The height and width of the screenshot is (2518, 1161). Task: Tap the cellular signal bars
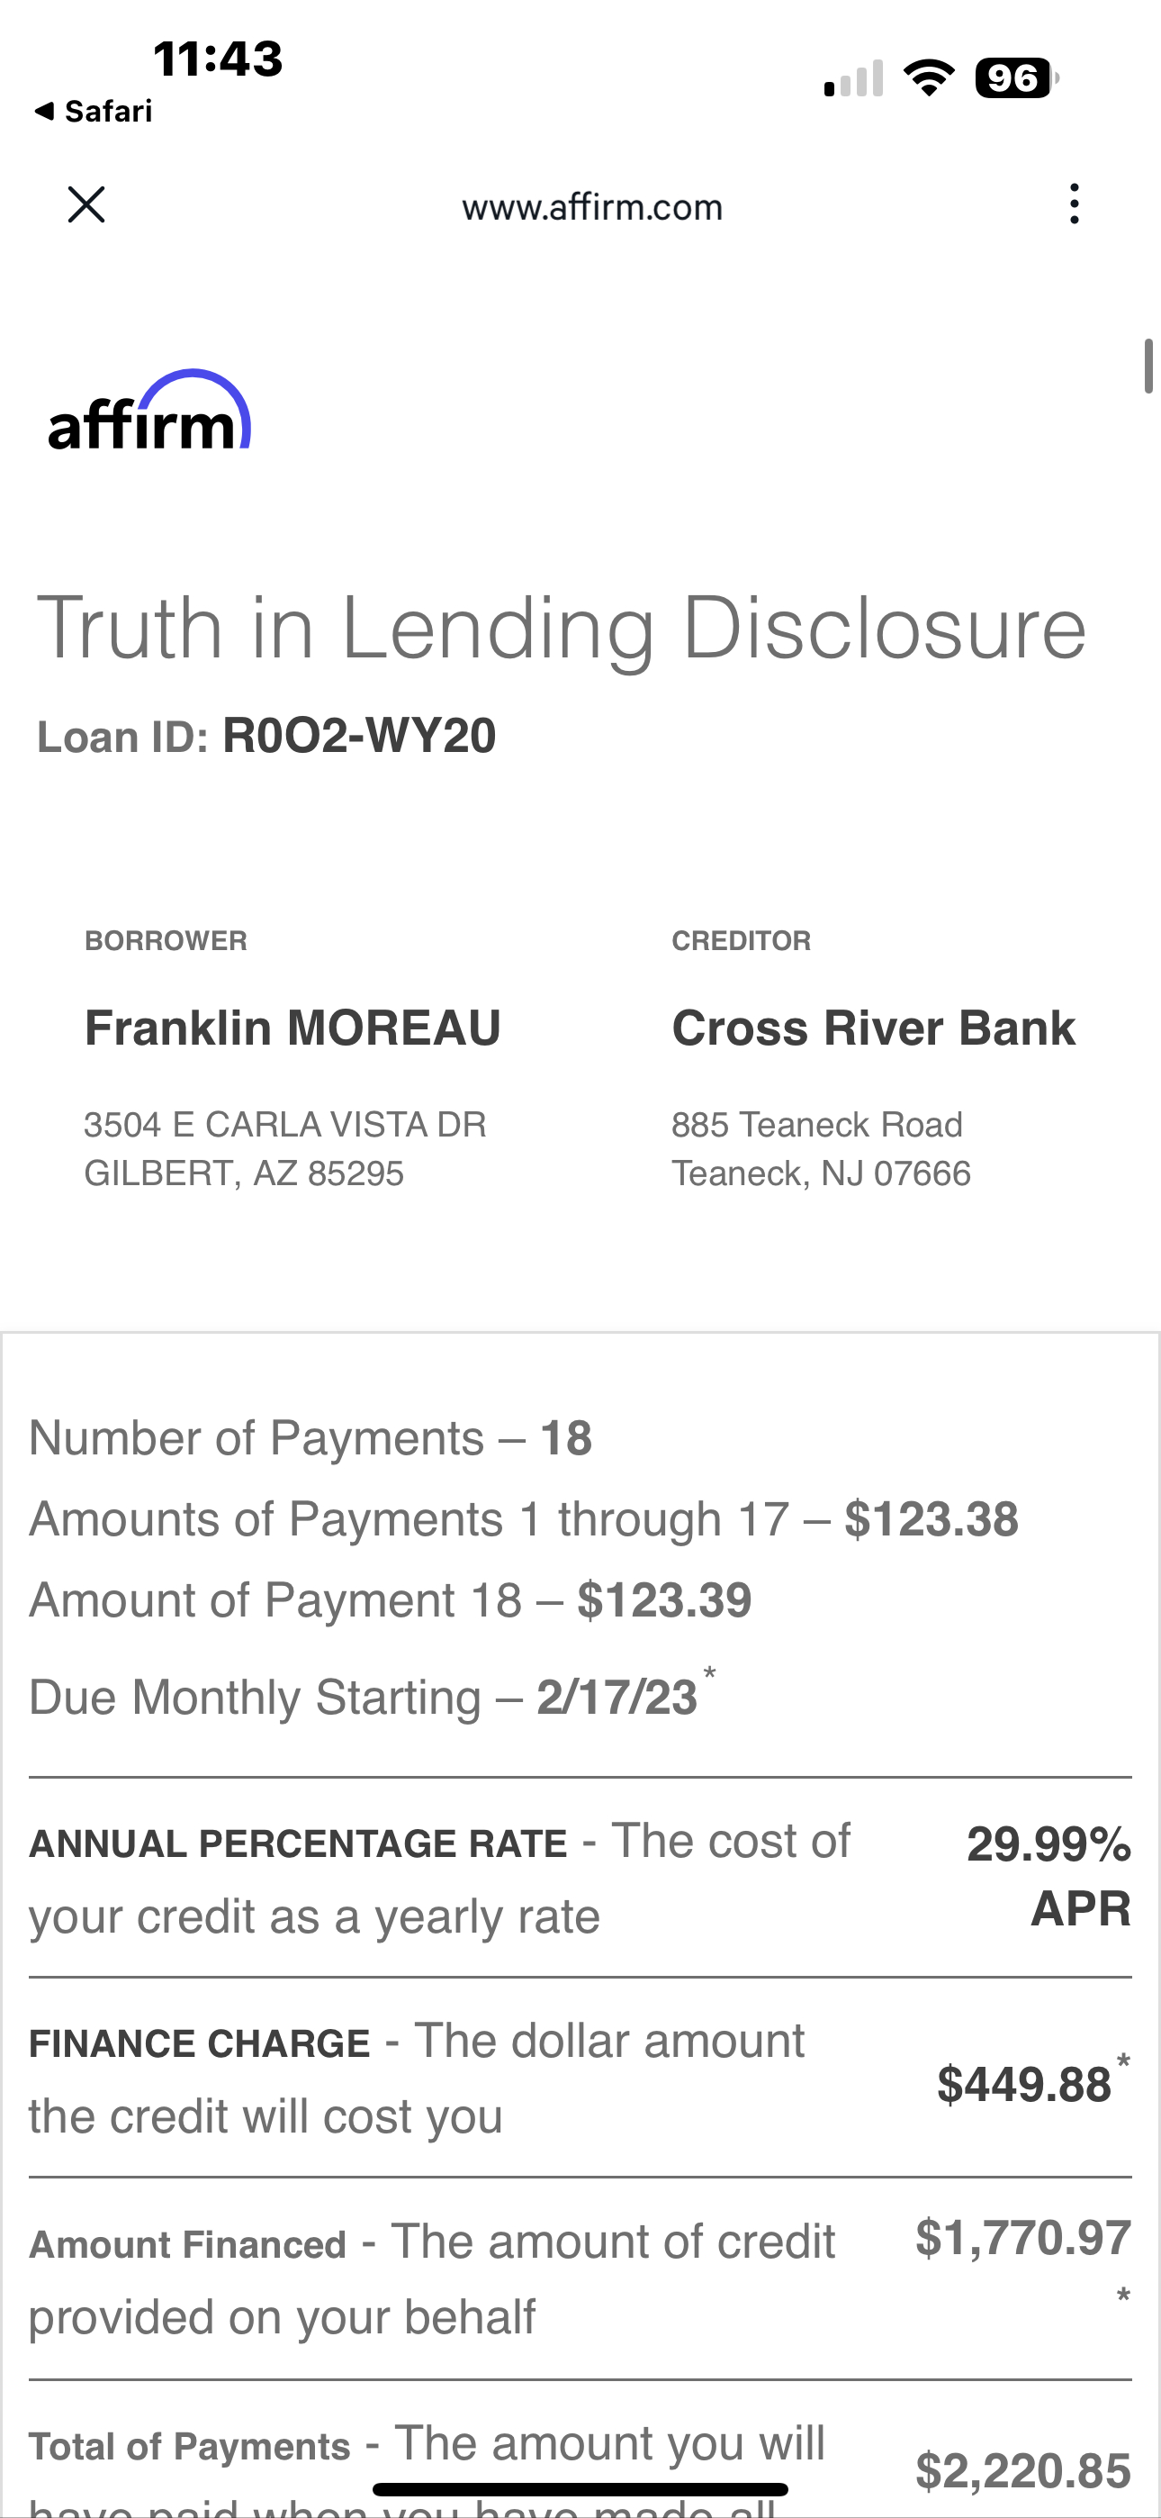tap(853, 79)
